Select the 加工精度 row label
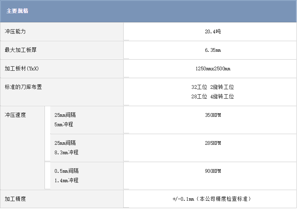 15,199
